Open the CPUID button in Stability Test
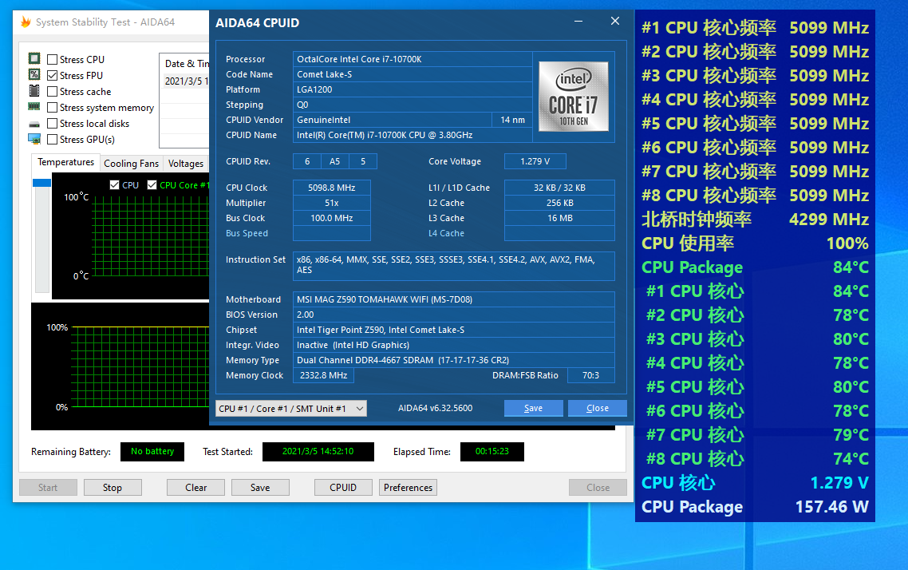Image resolution: width=908 pixels, height=570 pixels. pos(343,488)
